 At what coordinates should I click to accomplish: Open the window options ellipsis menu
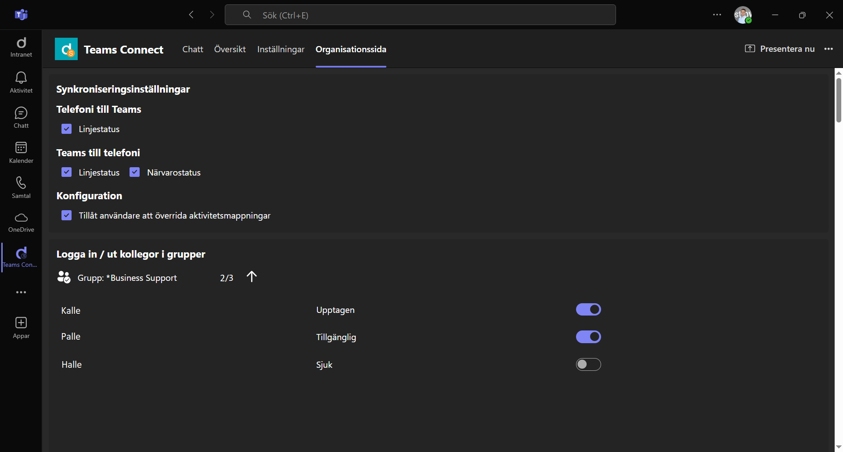(717, 14)
